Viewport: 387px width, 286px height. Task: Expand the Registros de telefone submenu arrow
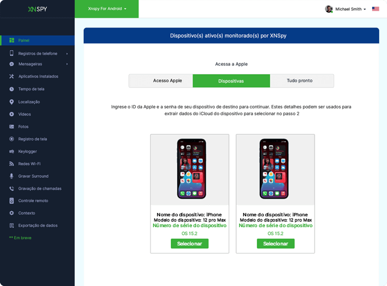(67, 54)
